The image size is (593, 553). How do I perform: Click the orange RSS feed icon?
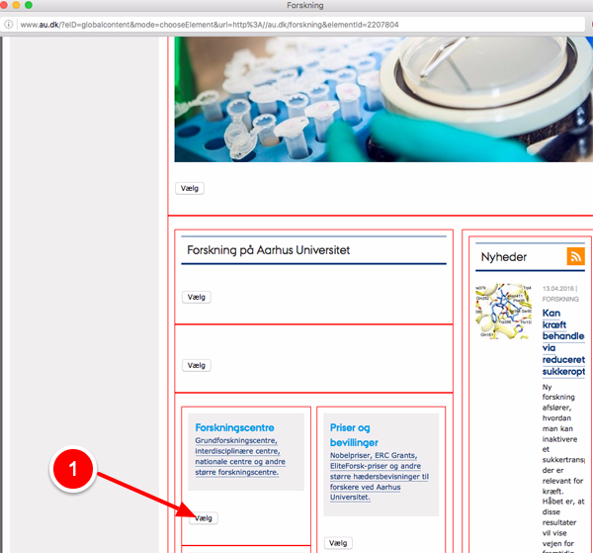pyautogui.click(x=575, y=256)
